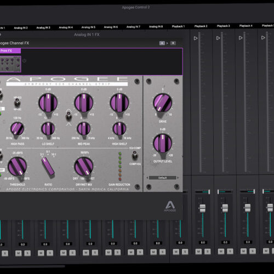Click the DRIVE knob

pos(163,103)
